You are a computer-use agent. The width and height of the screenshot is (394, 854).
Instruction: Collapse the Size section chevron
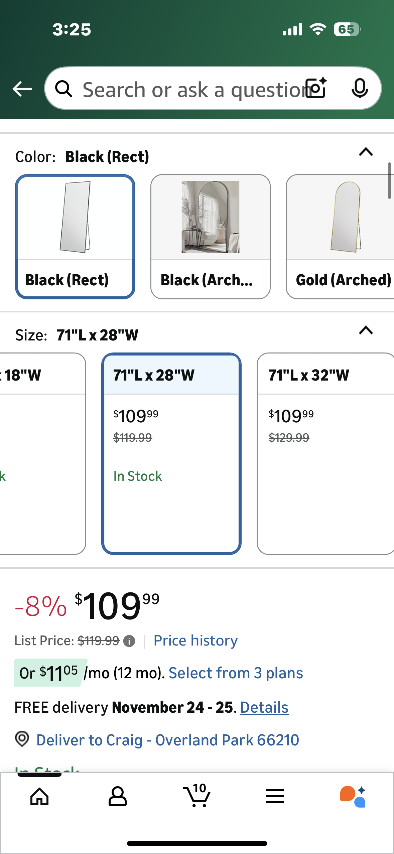366,330
